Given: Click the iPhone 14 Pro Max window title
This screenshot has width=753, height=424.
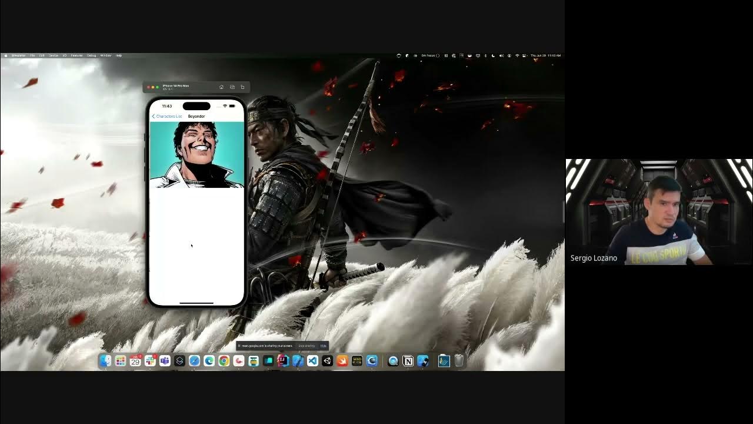Looking at the screenshot, I should pyautogui.click(x=176, y=86).
